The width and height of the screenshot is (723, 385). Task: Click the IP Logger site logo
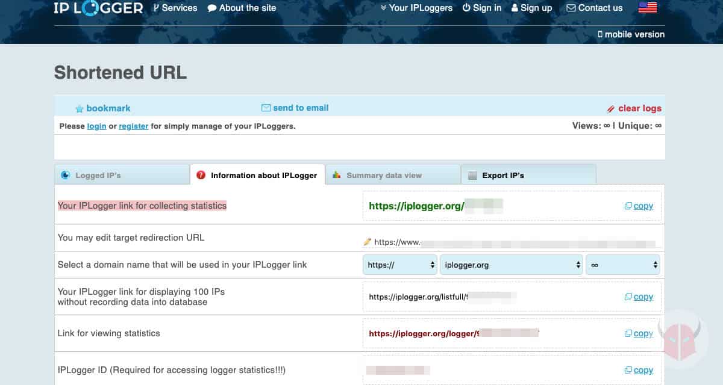pyautogui.click(x=98, y=8)
